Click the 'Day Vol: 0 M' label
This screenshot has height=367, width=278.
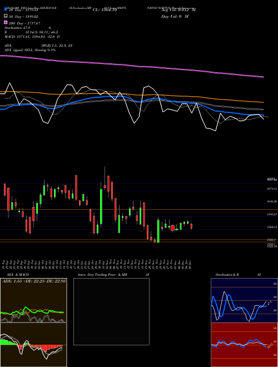coord(175,16)
